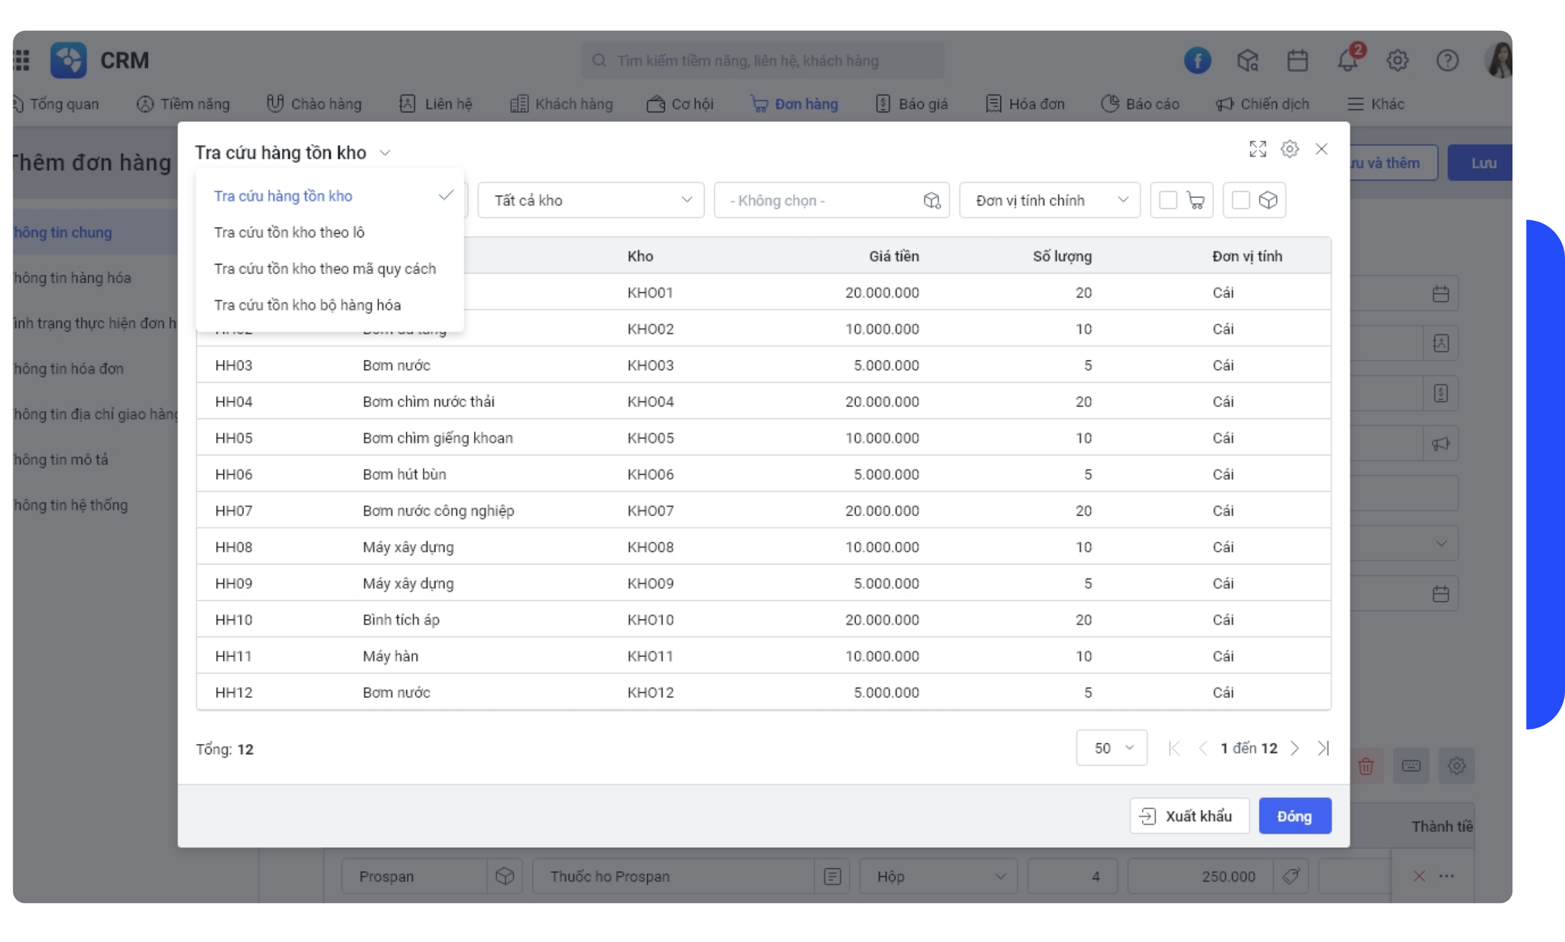The height and width of the screenshot is (942, 1565).
Task: Remove the Prospan row with red X
Action: (x=1418, y=876)
